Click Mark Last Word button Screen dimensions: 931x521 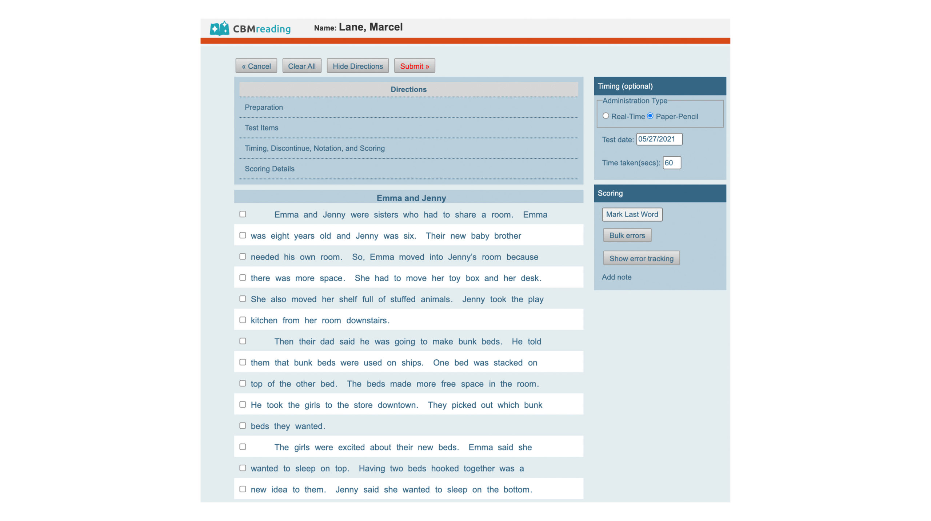[632, 214]
